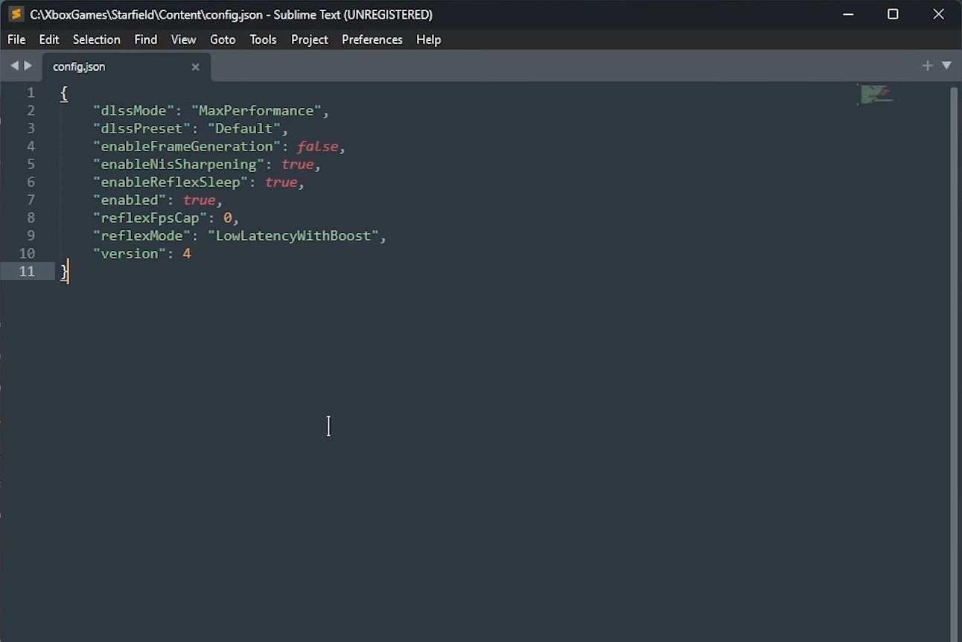The height and width of the screenshot is (642, 962).
Task: Open the Goto menu
Action: 222,39
